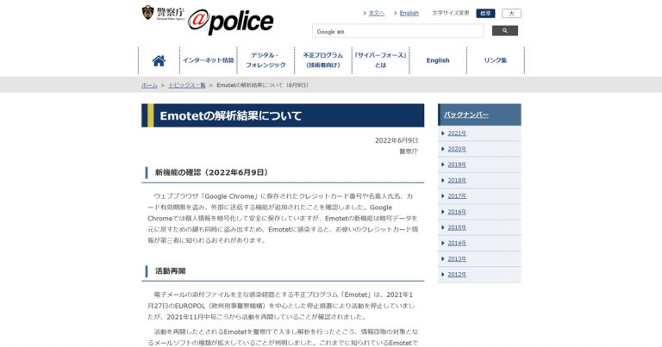Set text size to 大
Image resolution: width=662 pixels, height=347 pixels.
point(511,14)
